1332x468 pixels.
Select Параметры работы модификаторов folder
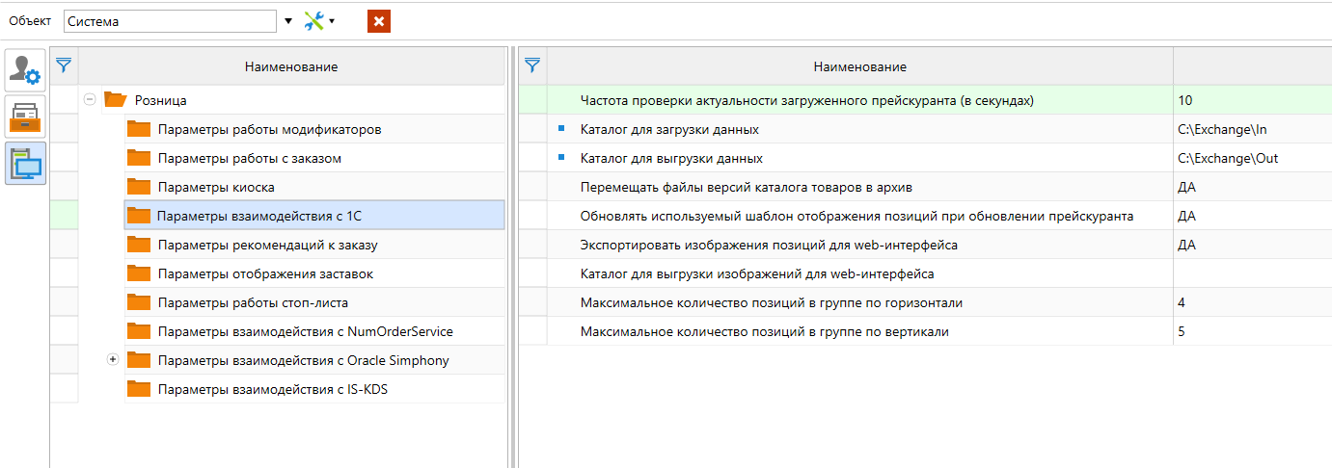click(x=255, y=129)
